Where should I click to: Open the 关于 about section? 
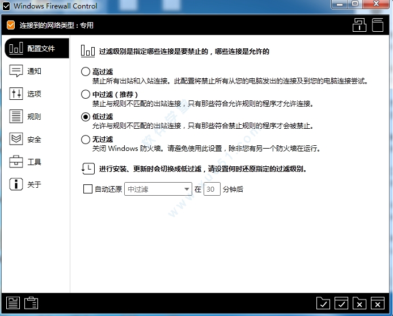click(x=34, y=184)
